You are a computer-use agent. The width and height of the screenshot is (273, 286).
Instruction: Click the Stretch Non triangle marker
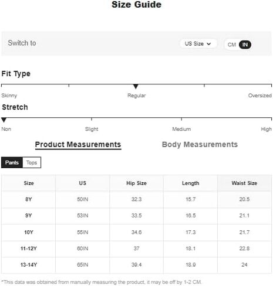pos(4,120)
